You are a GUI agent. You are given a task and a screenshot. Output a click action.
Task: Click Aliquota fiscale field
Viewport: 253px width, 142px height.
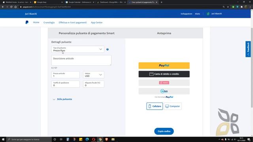pos(94,84)
